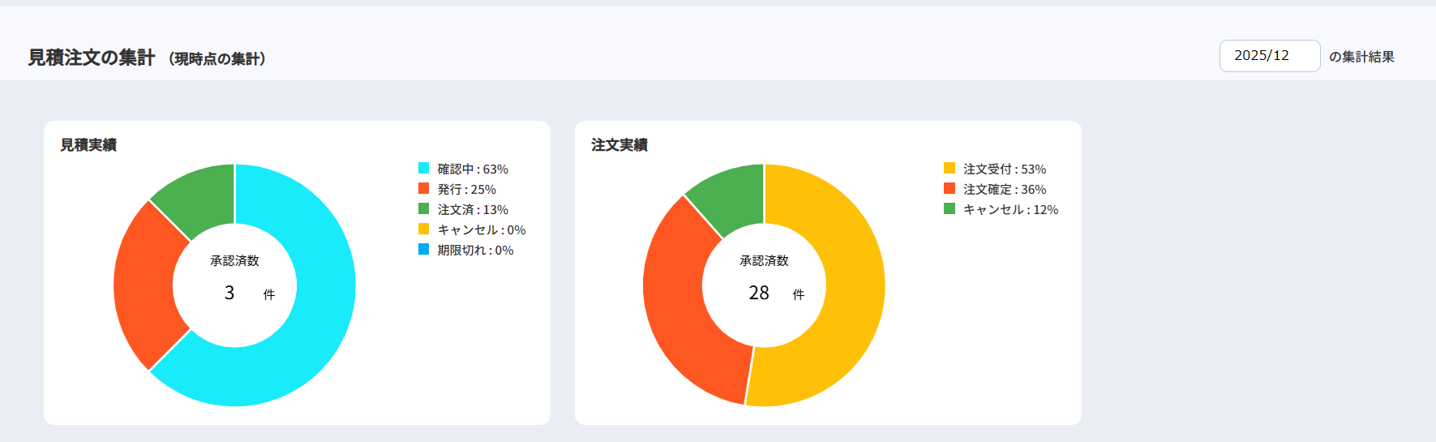Toggle キャンセル: 12% legend entry in 注文実績
Viewport: 1436px width, 442px height.
click(x=1010, y=210)
